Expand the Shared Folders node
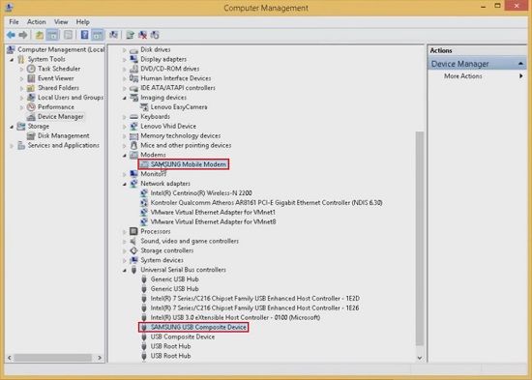The height and width of the screenshot is (380, 532). click(x=21, y=88)
